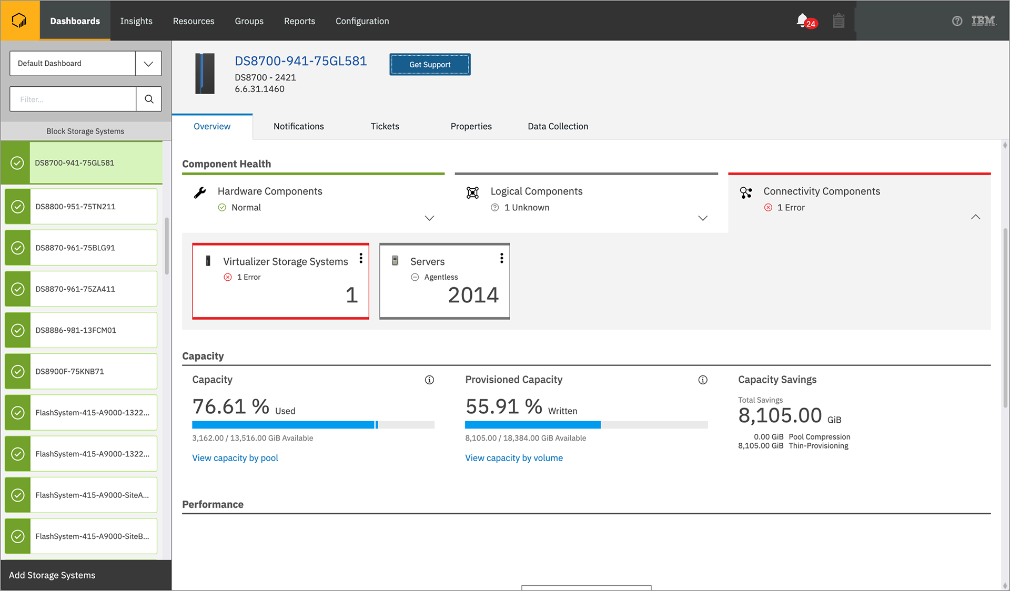Image resolution: width=1010 pixels, height=591 pixels.
Task: Switch to the Tickets tab
Action: point(385,126)
